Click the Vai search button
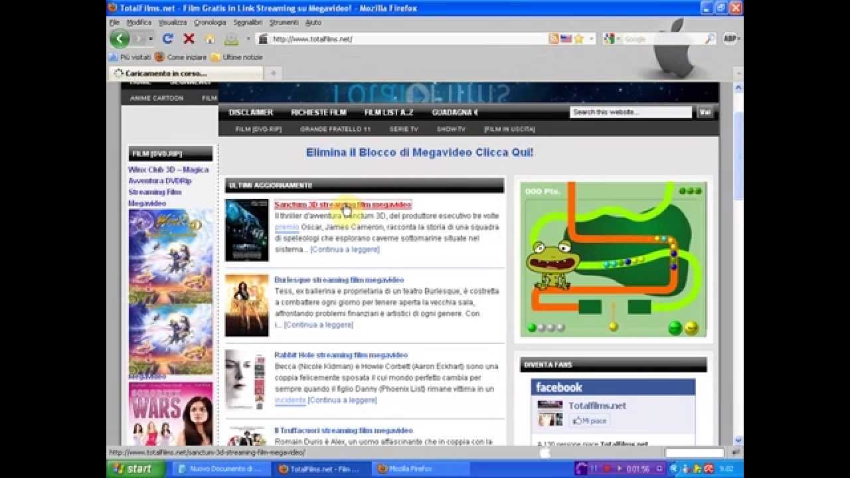The width and height of the screenshot is (850, 478). (705, 112)
